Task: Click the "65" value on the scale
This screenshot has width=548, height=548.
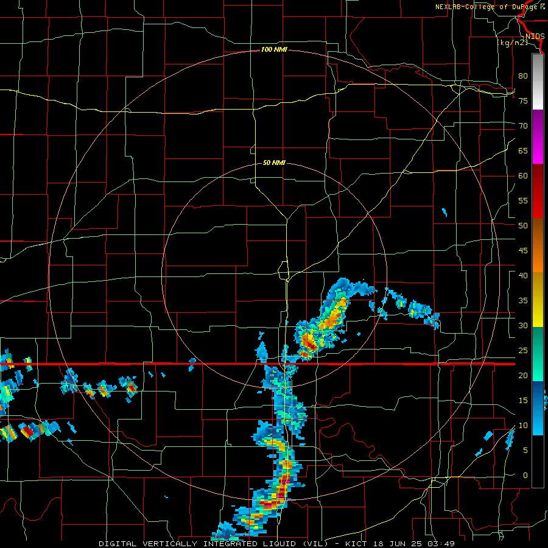Action: tap(523, 150)
